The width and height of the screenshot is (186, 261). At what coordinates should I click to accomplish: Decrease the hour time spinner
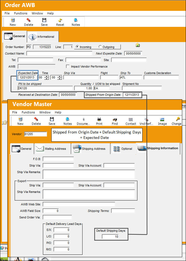coord(47,78)
